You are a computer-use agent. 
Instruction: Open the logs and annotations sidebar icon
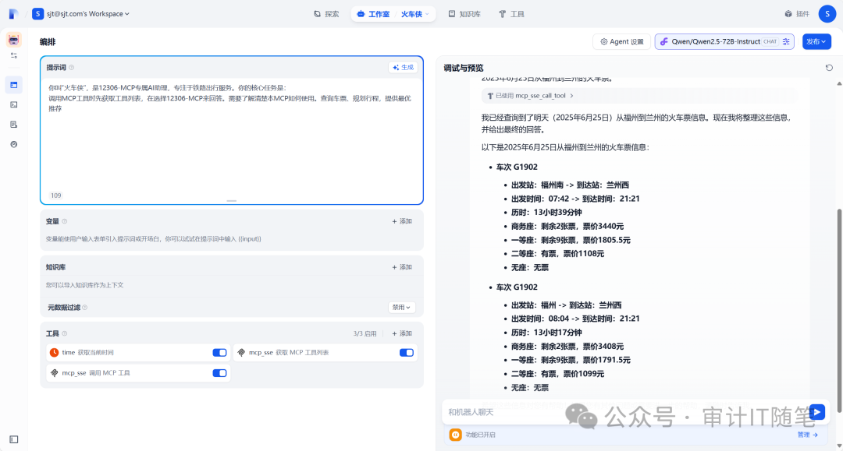(14, 125)
